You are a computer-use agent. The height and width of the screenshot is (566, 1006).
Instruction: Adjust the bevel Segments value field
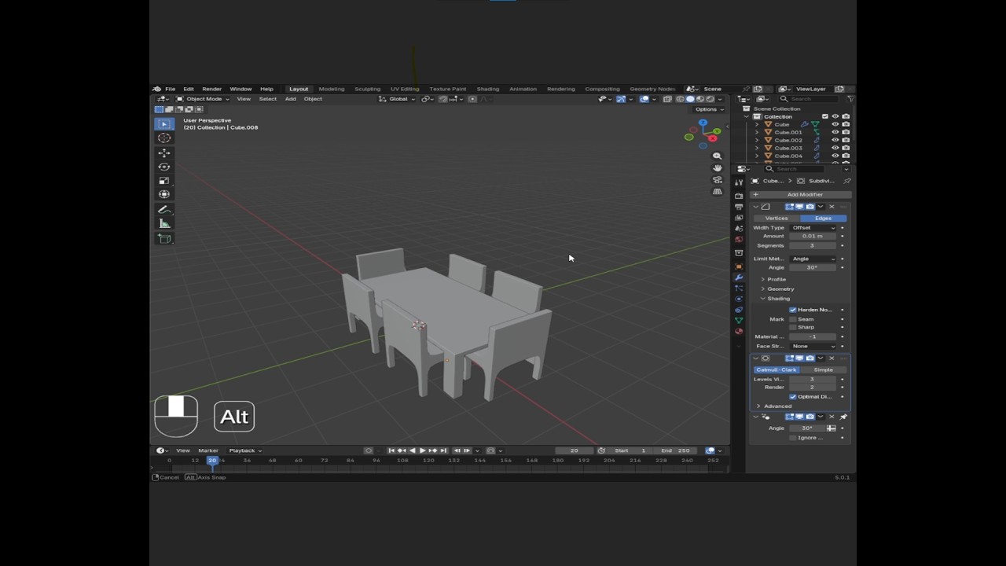tap(813, 245)
